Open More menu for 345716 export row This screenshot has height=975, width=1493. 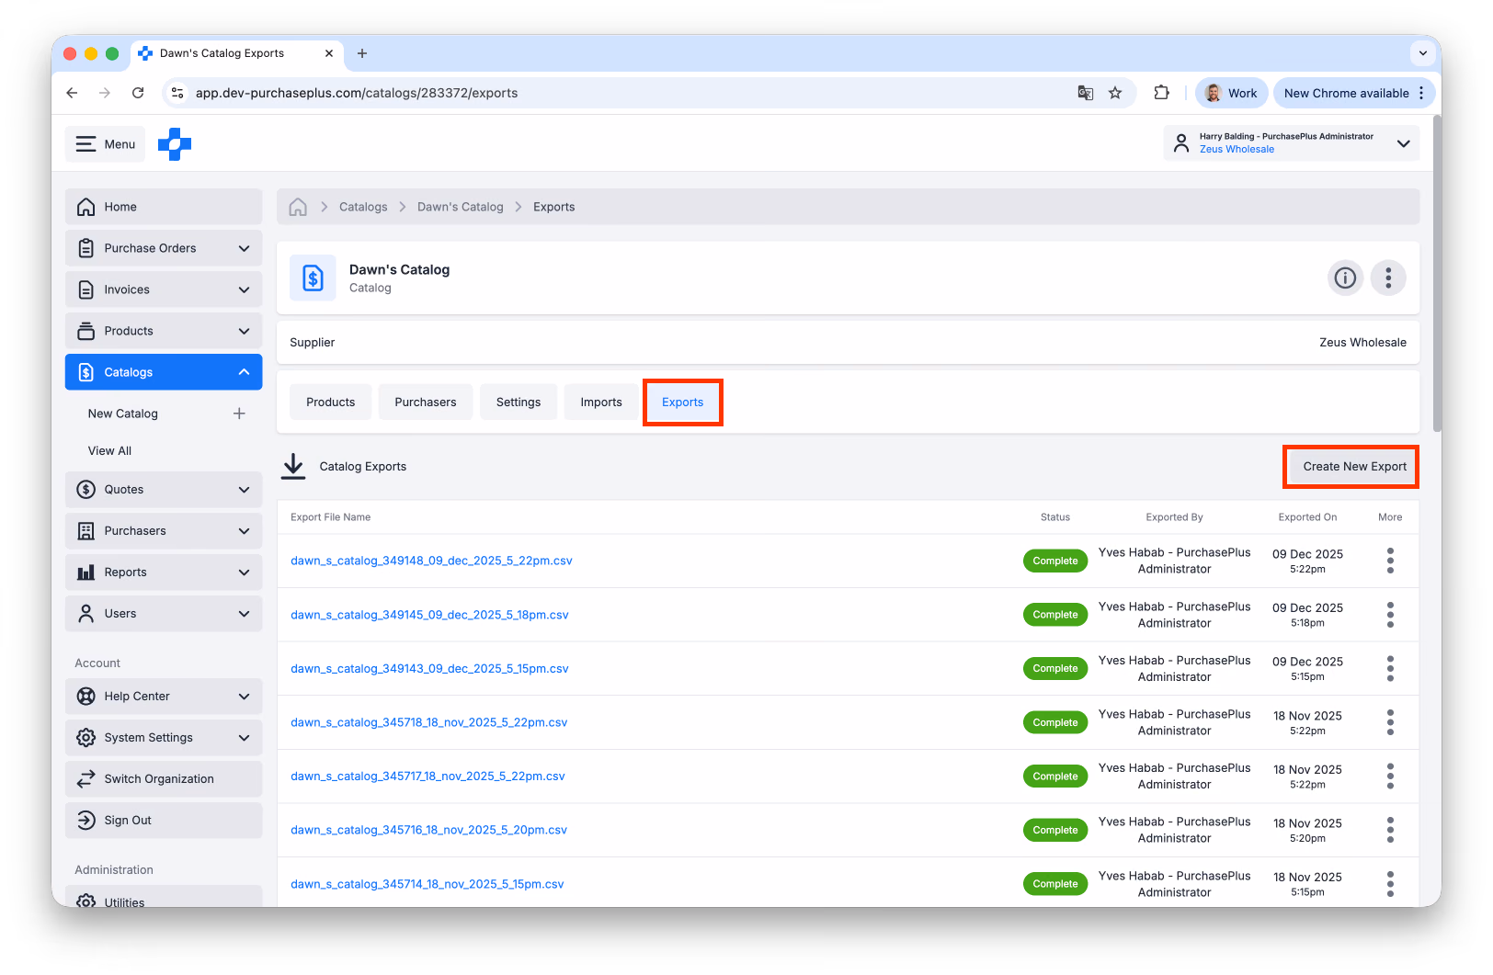[x=1390, y=830]
